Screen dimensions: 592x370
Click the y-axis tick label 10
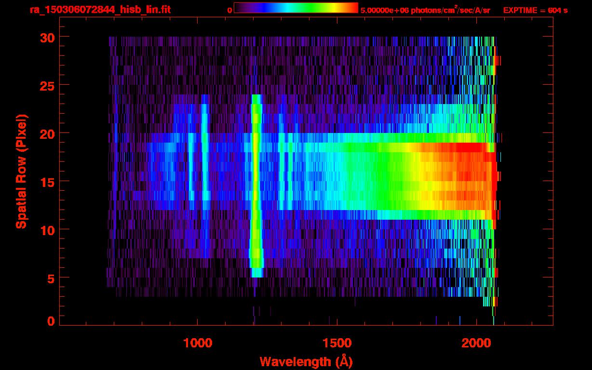click(47, 230)
